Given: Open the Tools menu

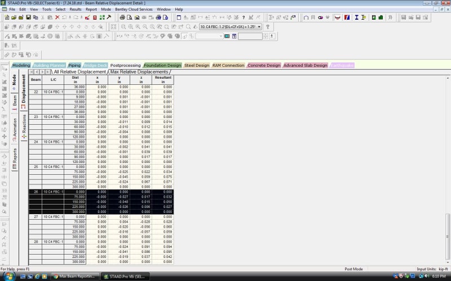Looking at the screenshot, I should tap(47, 10).
